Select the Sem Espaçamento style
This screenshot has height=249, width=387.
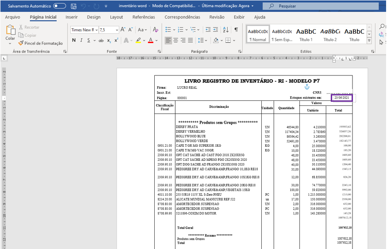coord(282,35)
